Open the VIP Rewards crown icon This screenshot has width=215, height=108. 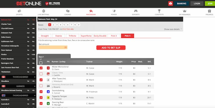(184, 11)
